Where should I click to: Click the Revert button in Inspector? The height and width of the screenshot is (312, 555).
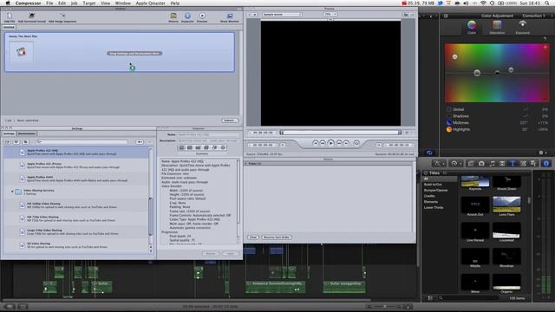pyautogui.click(x=211, y=254)
